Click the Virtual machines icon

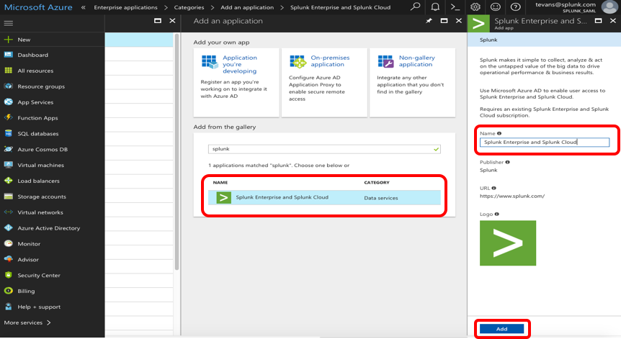tap(9, 165)
